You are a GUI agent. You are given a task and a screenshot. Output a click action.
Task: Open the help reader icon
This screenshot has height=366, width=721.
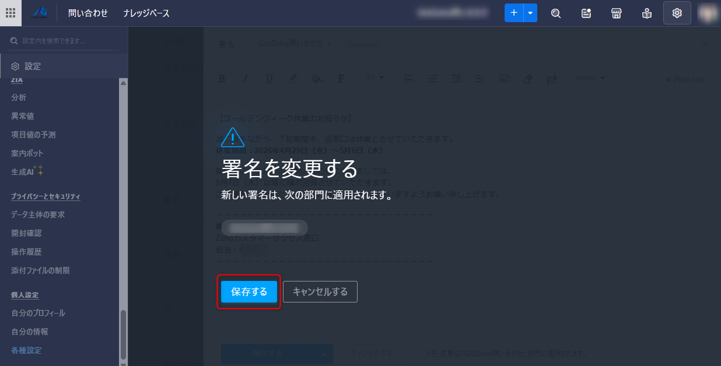click(x=646, y=13)
